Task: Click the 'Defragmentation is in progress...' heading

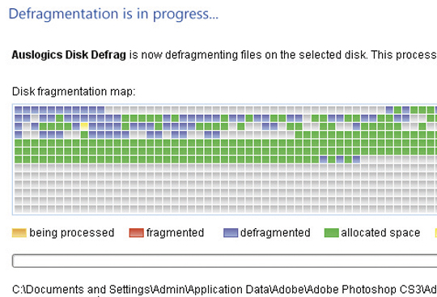Action: pos(113,15)
